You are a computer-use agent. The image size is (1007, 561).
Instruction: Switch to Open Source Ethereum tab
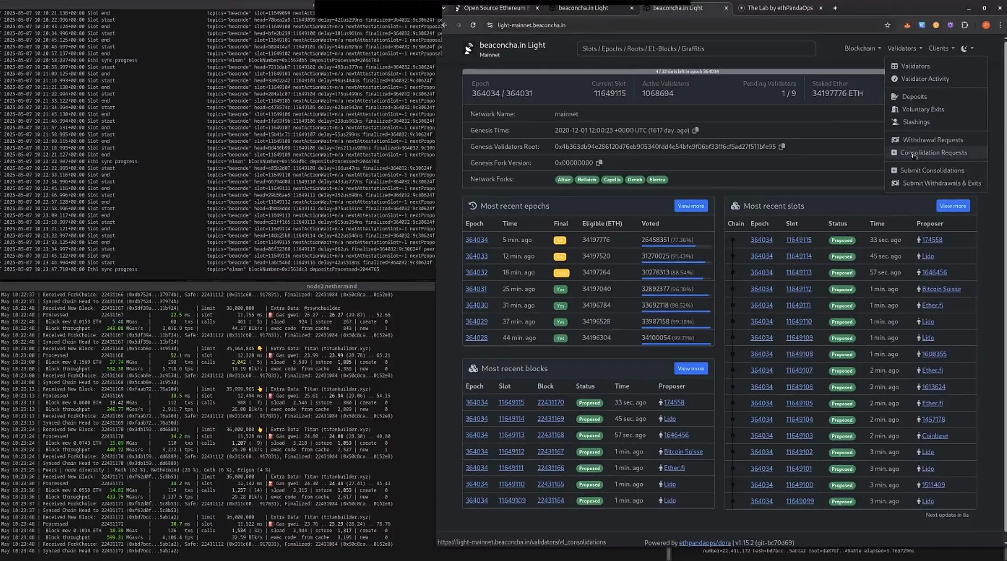tap(496, 8)
